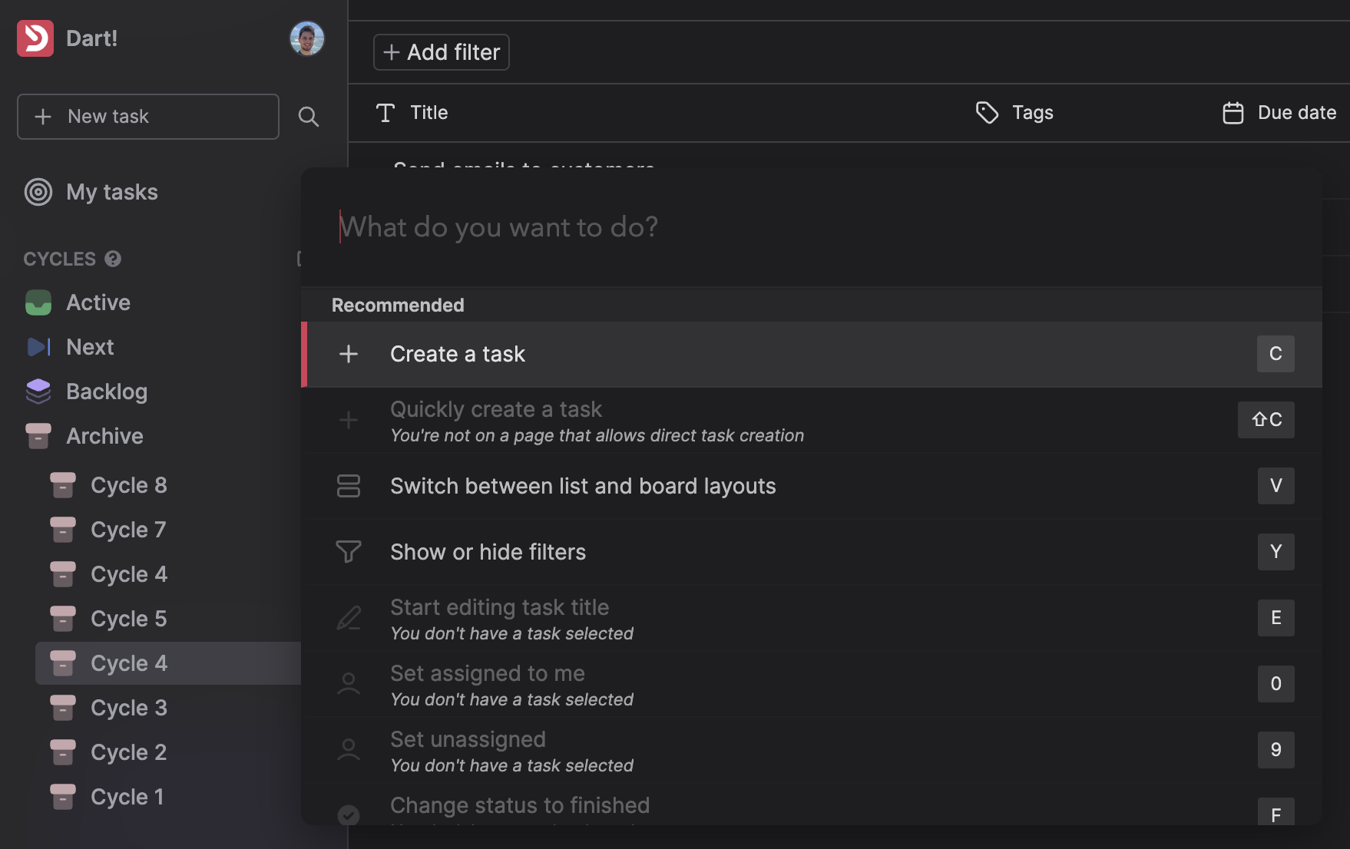Open My tasks target icon
This screenshot has height=849, width=1350.
click(38, 192)
